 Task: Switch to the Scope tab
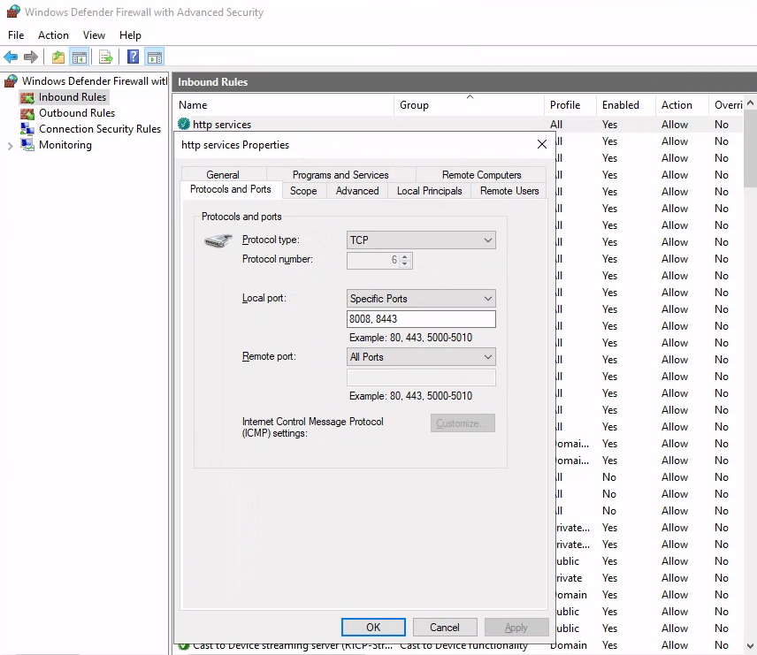coord(303,191)
